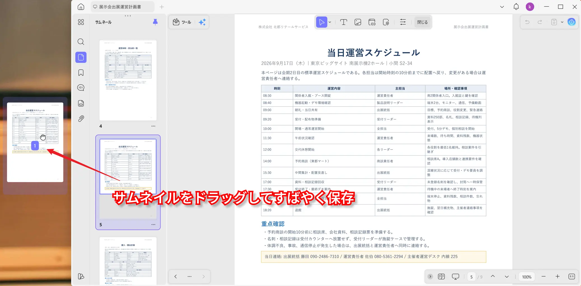Zoom out with minus button

click(x=543, y=277)
